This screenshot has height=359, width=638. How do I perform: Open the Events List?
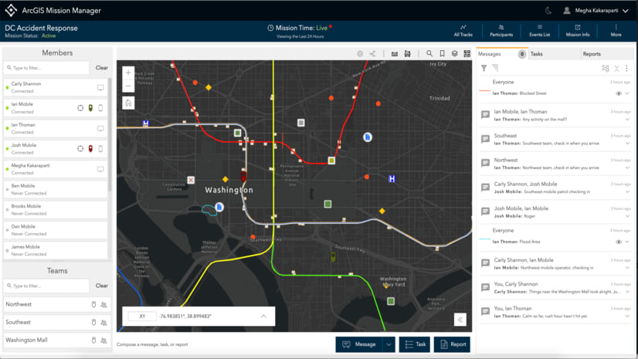[x=540, y=31]
